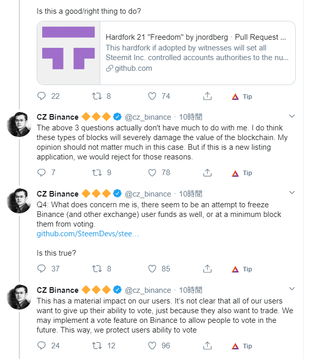Like the tweet with 74 likes

[x=152, y=96]
